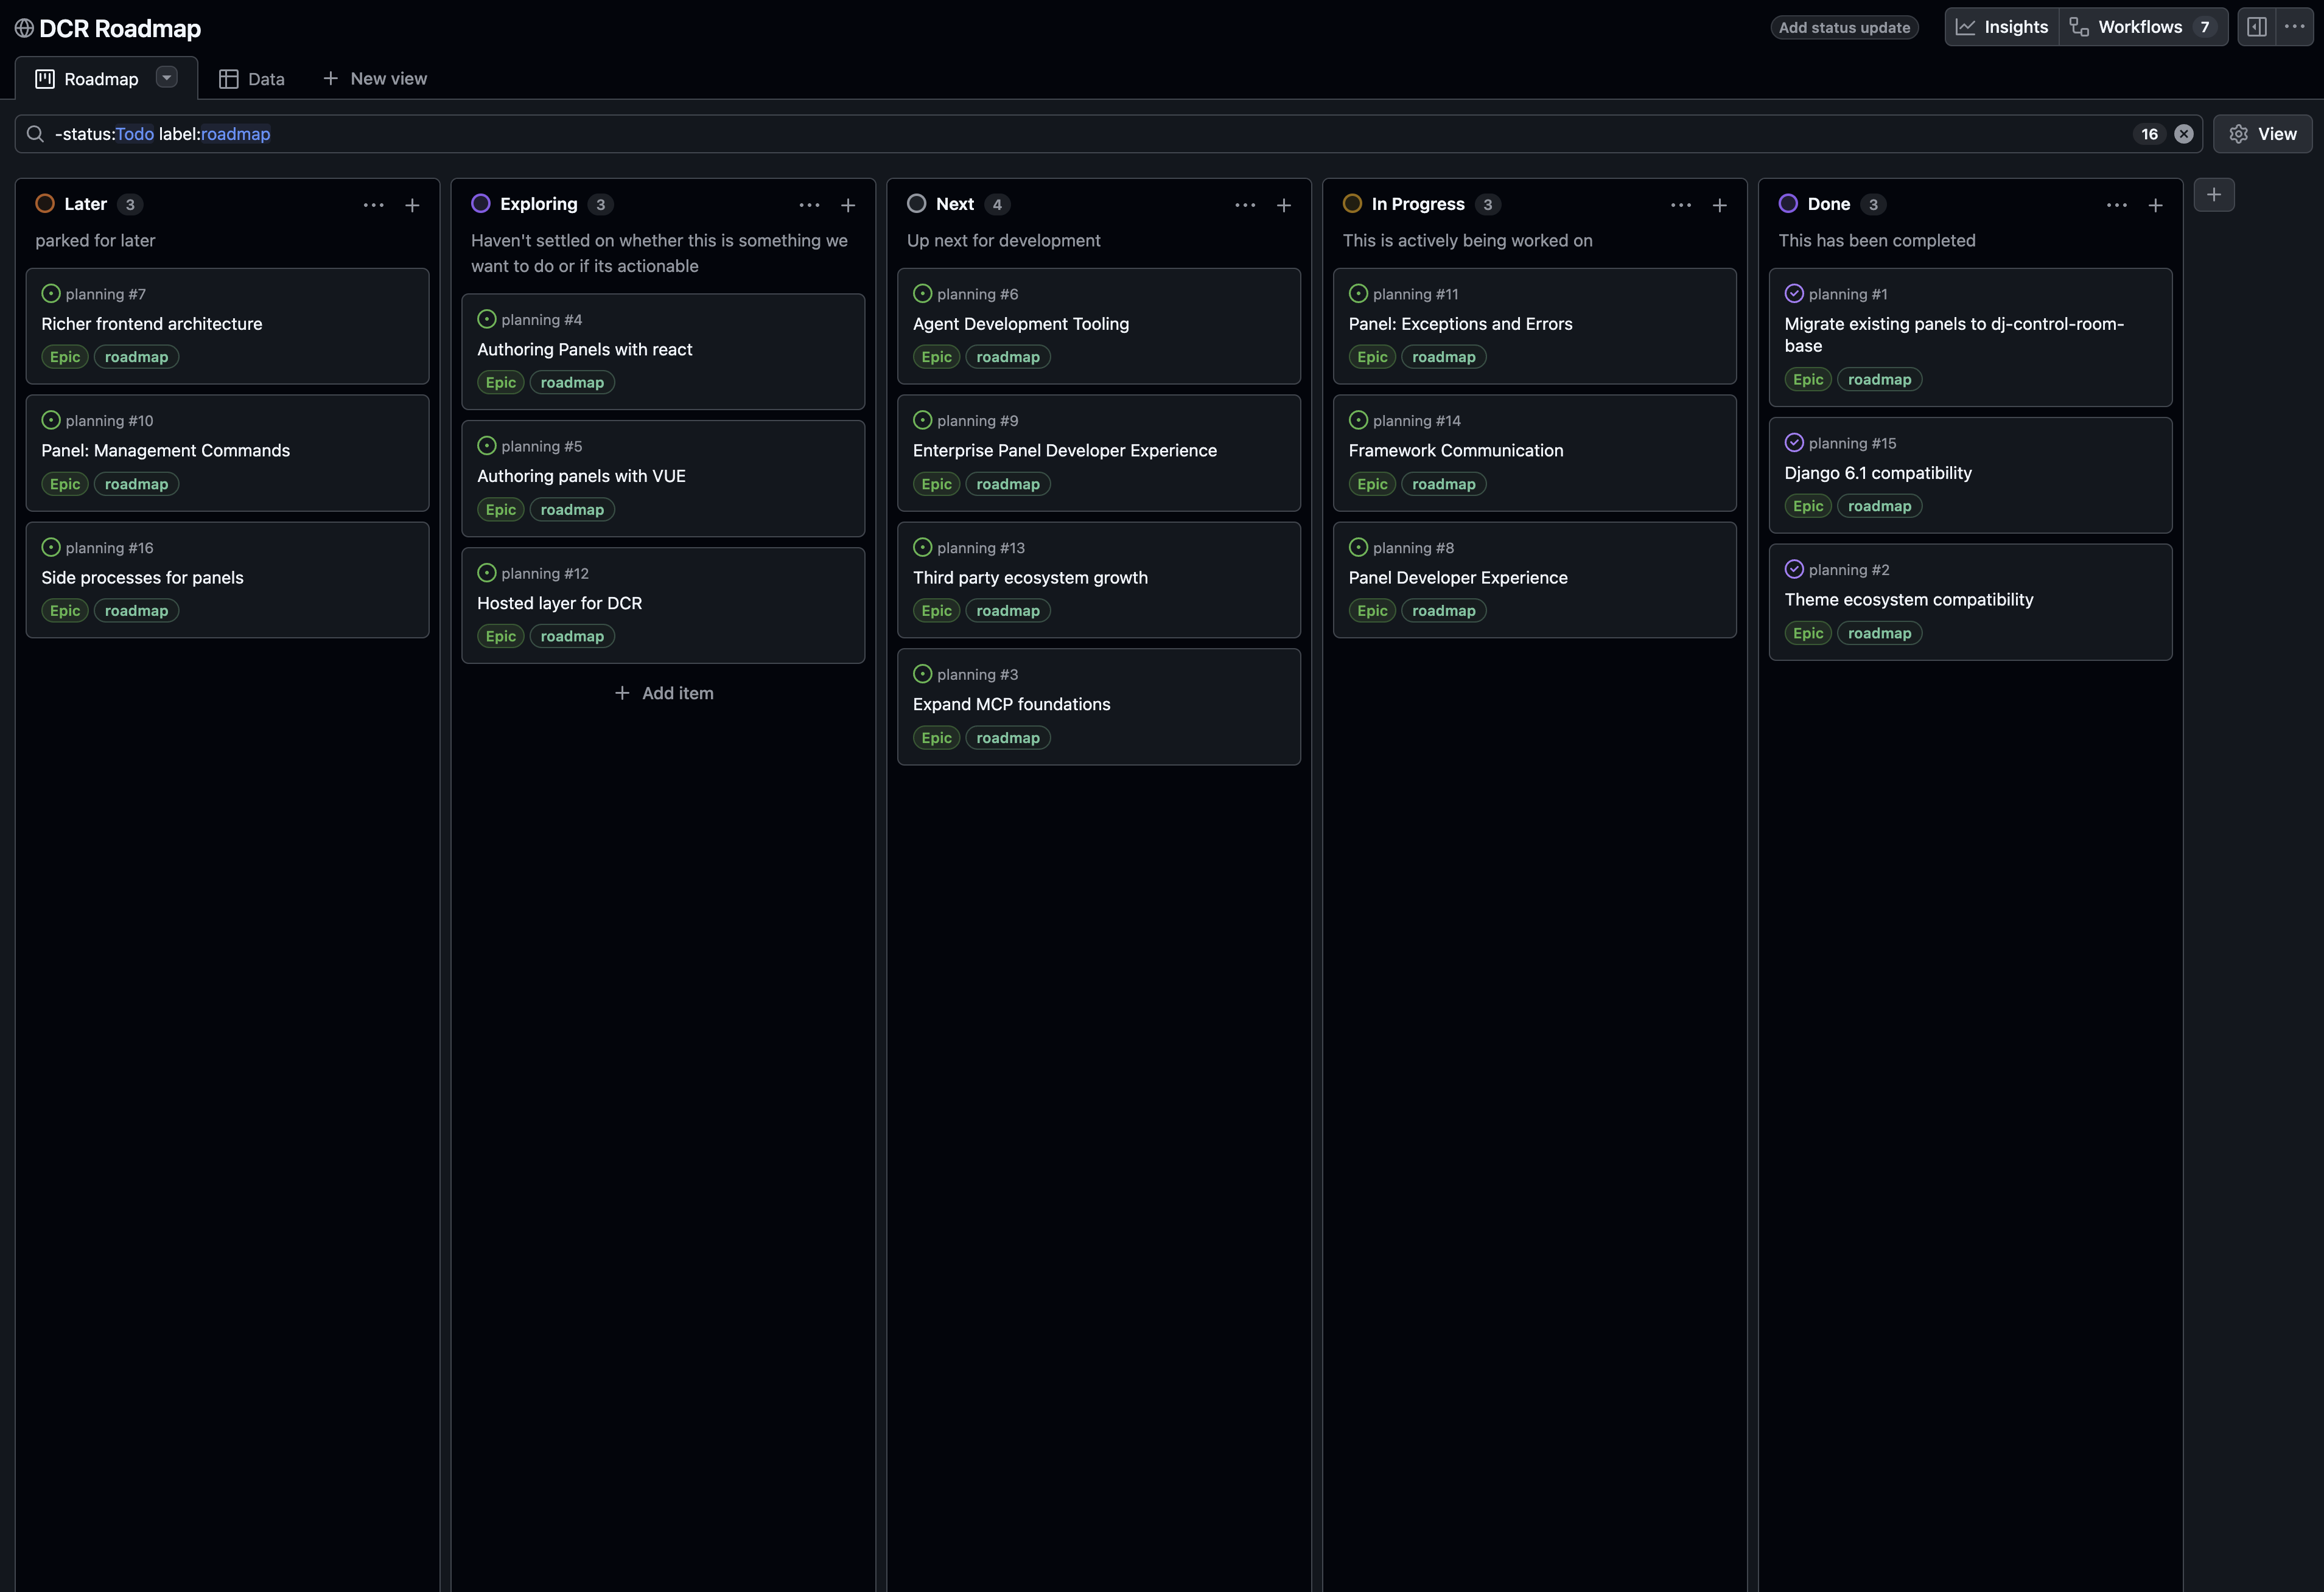Open the Roadmap view options dropdown
The image size is (2324, 1592).
[167, 77]
